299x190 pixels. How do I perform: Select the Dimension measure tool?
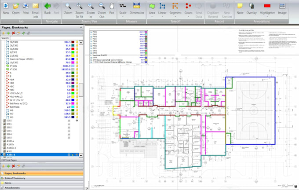pyautogui.click(x=137, y=9)
